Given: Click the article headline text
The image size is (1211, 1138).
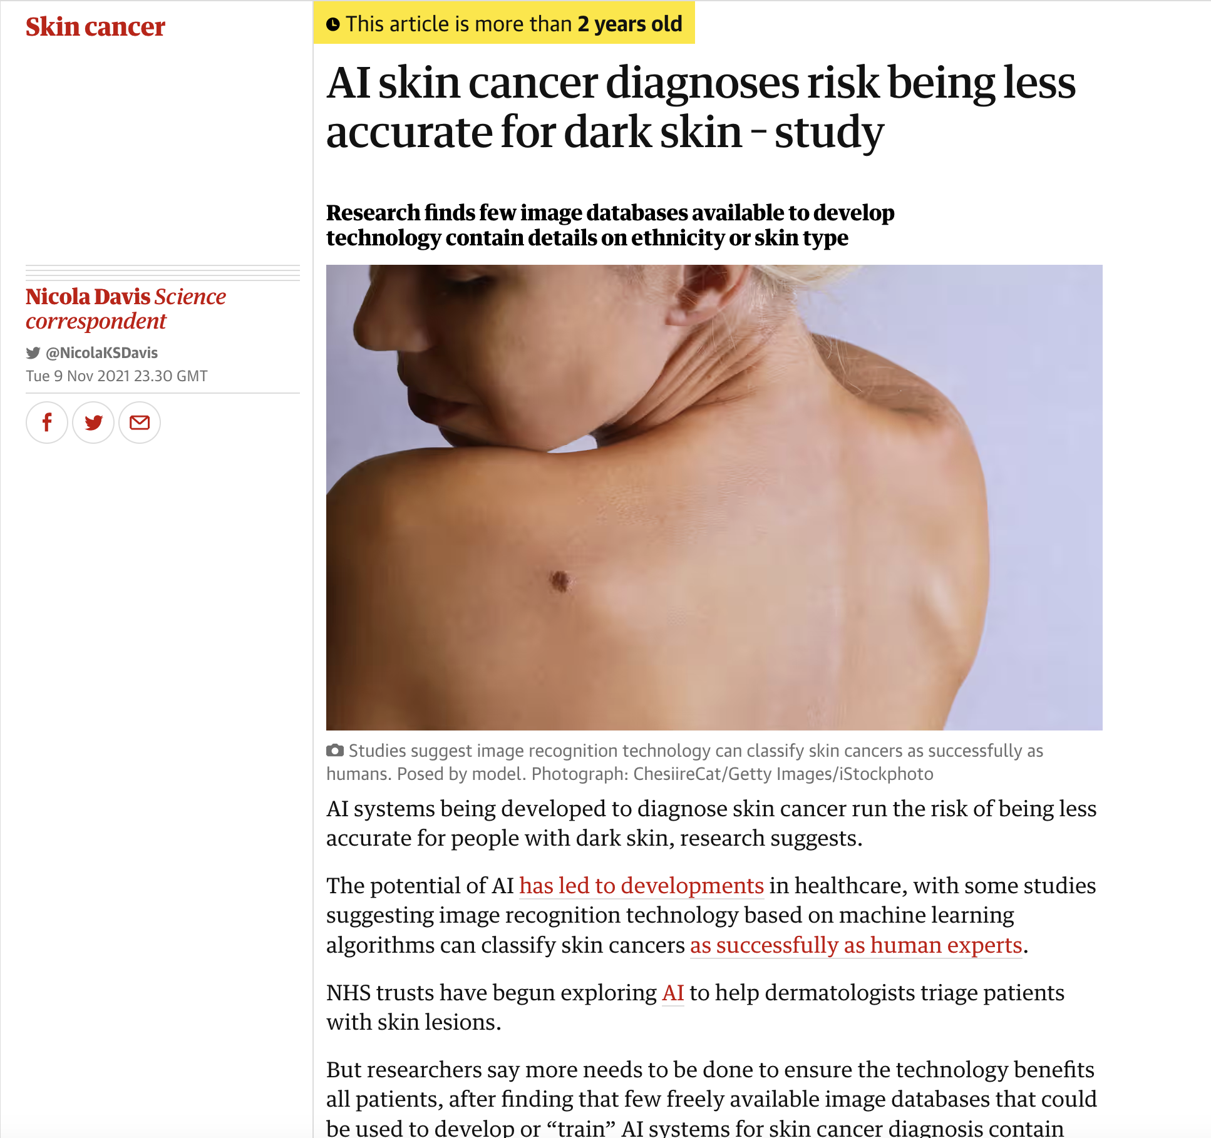Looking at the screenshot, I should [701, 108].
